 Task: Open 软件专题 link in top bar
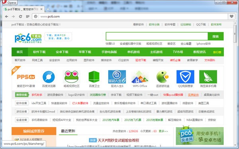pyautogui.click(x=170, y=25)
